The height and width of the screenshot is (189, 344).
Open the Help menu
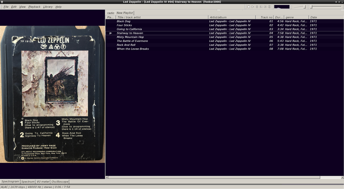(x=58, y=7)
